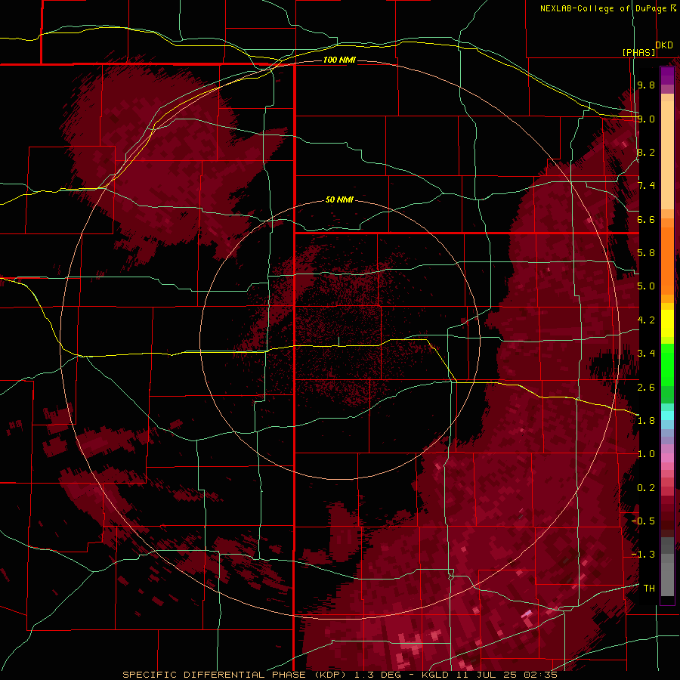The width and height of the screenshot is (680, 680).
Task: Click the 8.2 value on the scale
Action: click(x=646, y=152)
